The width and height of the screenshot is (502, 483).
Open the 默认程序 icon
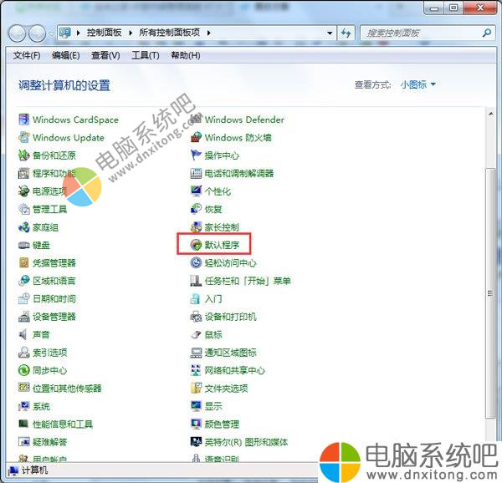point(197,245)
